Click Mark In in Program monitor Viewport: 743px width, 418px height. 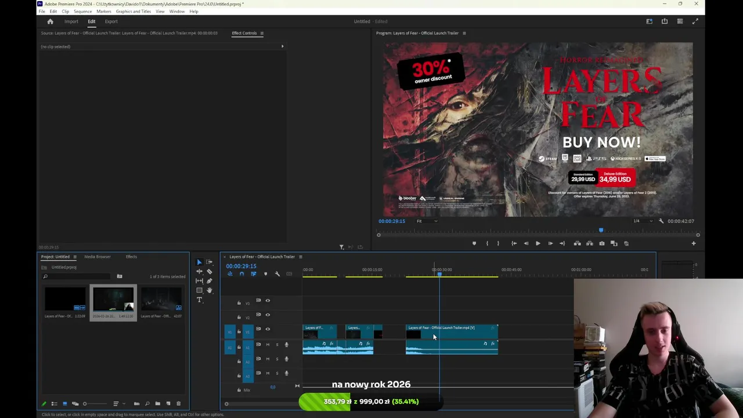[487, 243]
